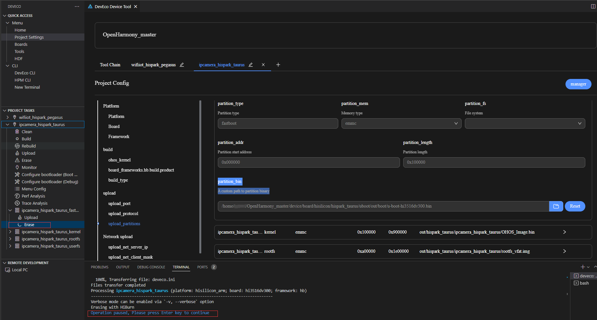Image resolution: width=597 pixels, height=320 pixels.
Task: Open HPM CLI from CLI group
Action: pos(22,80)
